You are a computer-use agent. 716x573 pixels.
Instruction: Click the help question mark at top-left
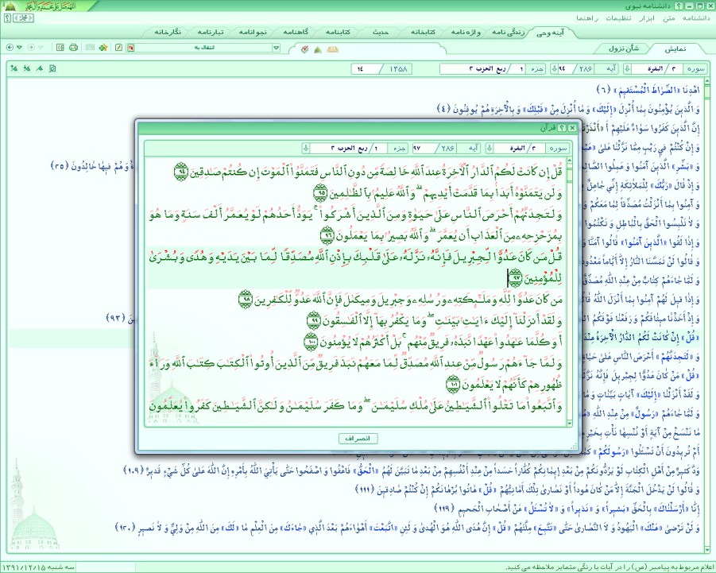7,17
